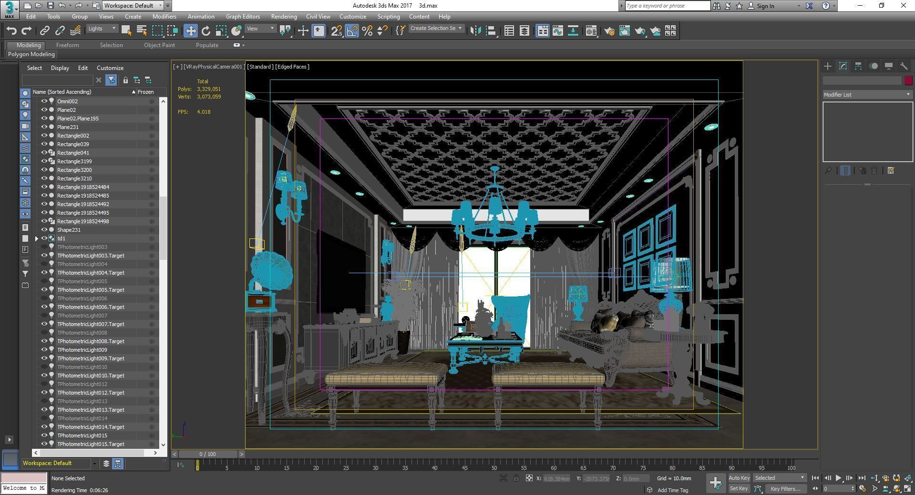Click the Display Lights filter icon

[25, 115]
